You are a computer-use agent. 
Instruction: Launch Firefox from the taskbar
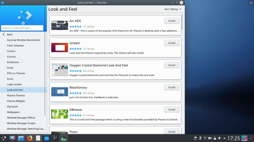(30, 138)
